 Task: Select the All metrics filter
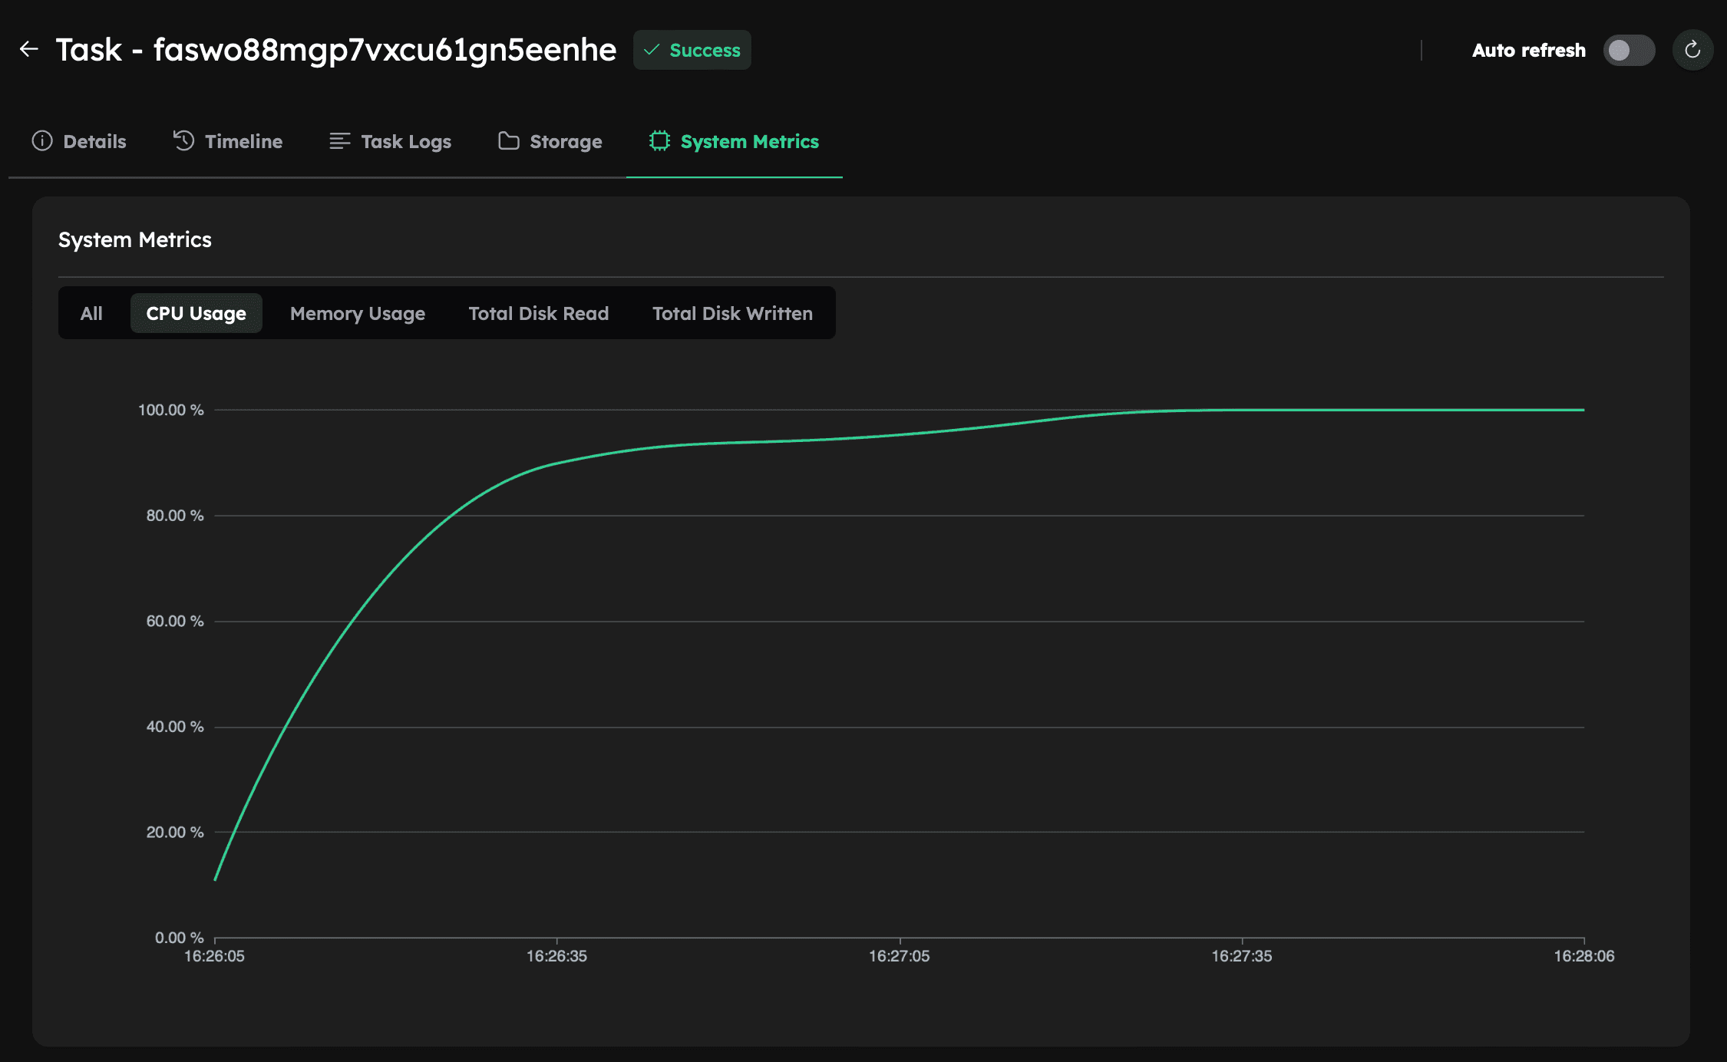(91, 313)
